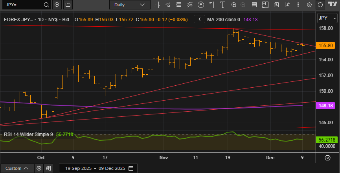This screenshot has width=340, height=173.
Task: Open the Elliott wave circled E tool
Action: [201, 5]
